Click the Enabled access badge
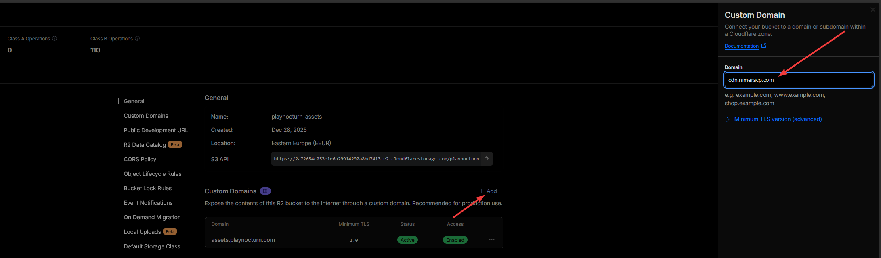 pos(455,240)
